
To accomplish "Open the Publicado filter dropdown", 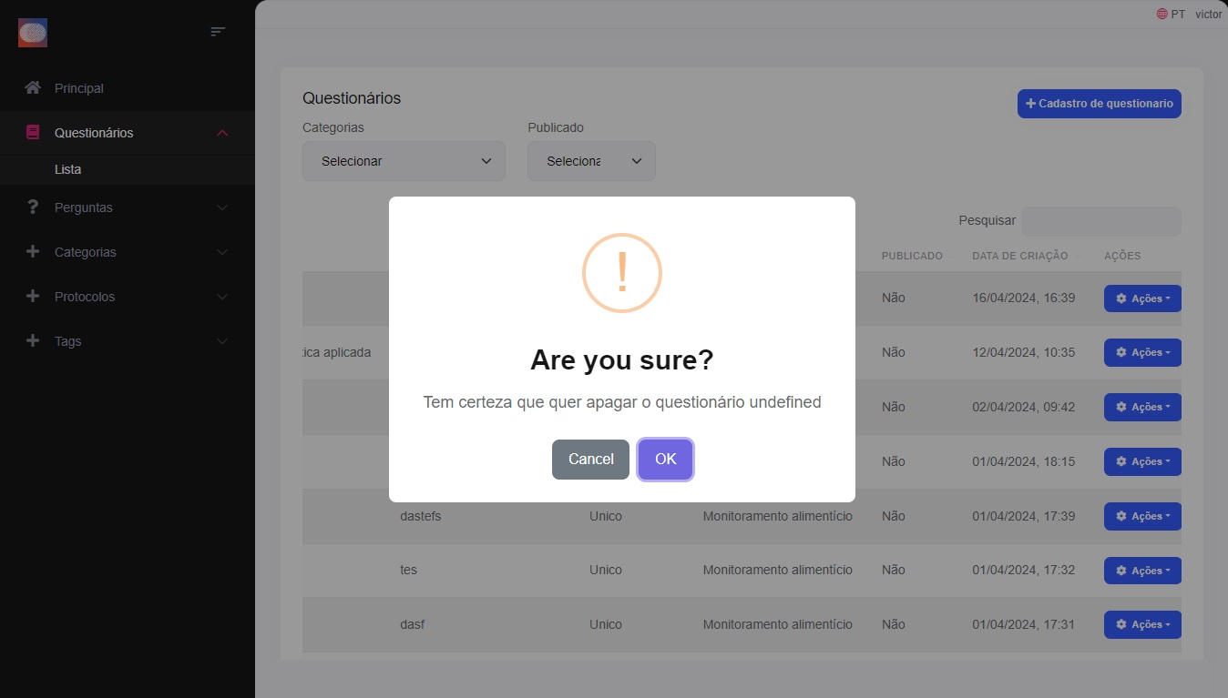I will coord(591,161).
